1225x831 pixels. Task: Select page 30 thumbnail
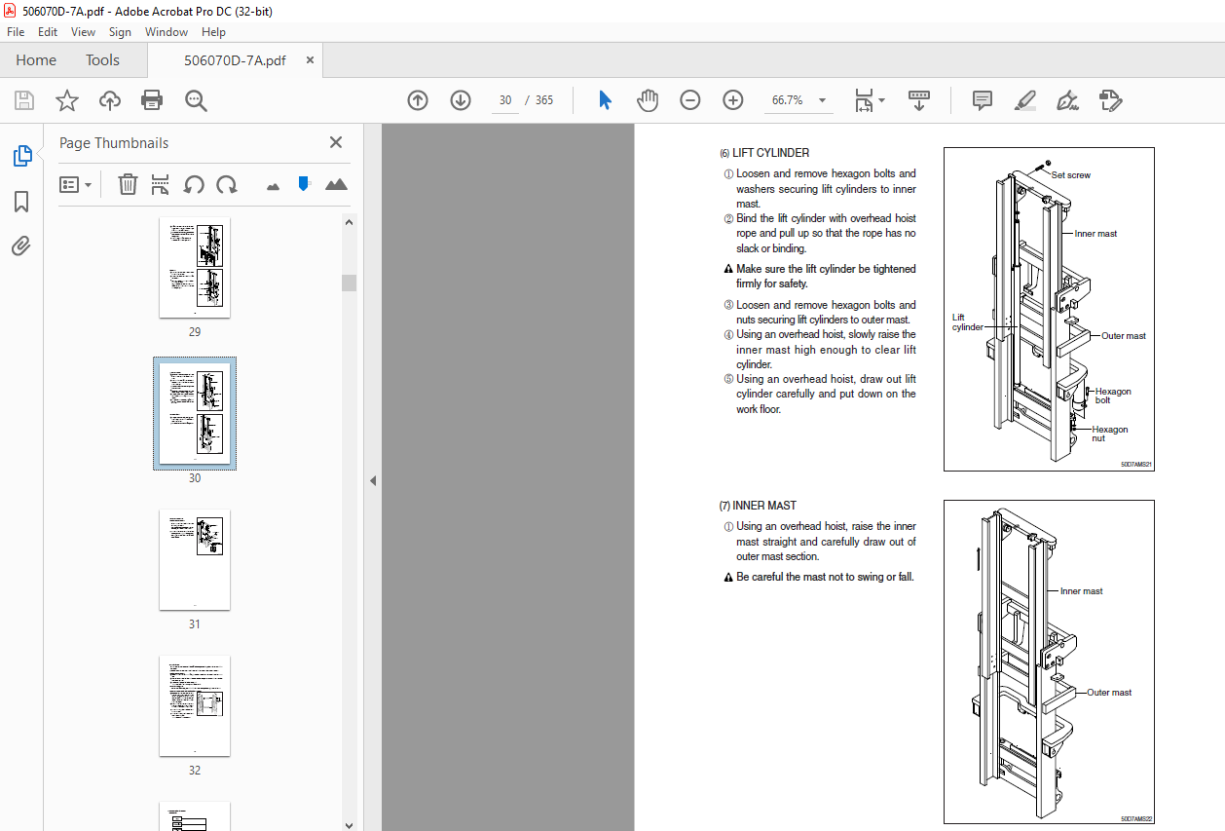pos(195,413)
